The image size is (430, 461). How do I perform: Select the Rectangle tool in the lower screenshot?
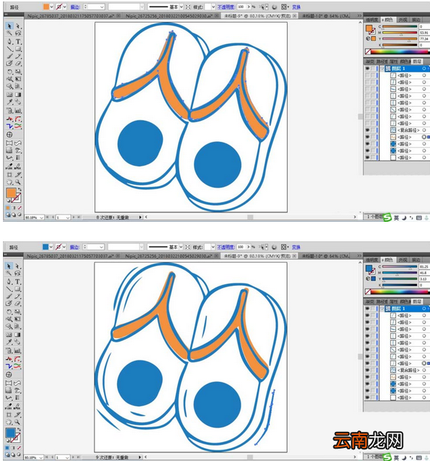tap(17, 289)
